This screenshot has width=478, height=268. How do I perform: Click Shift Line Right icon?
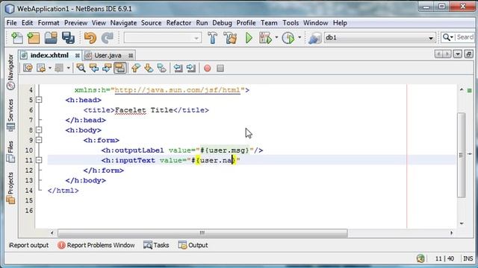point(191,68)
